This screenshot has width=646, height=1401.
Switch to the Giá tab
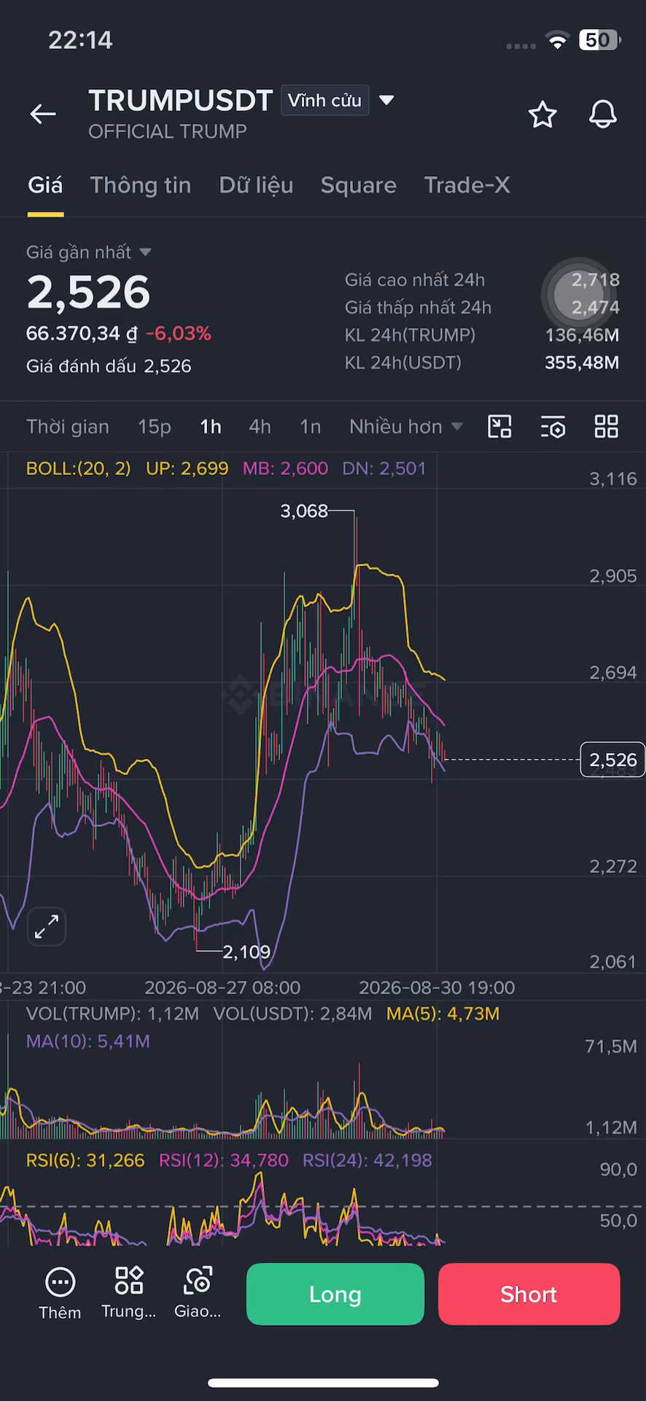click(45, 185)
